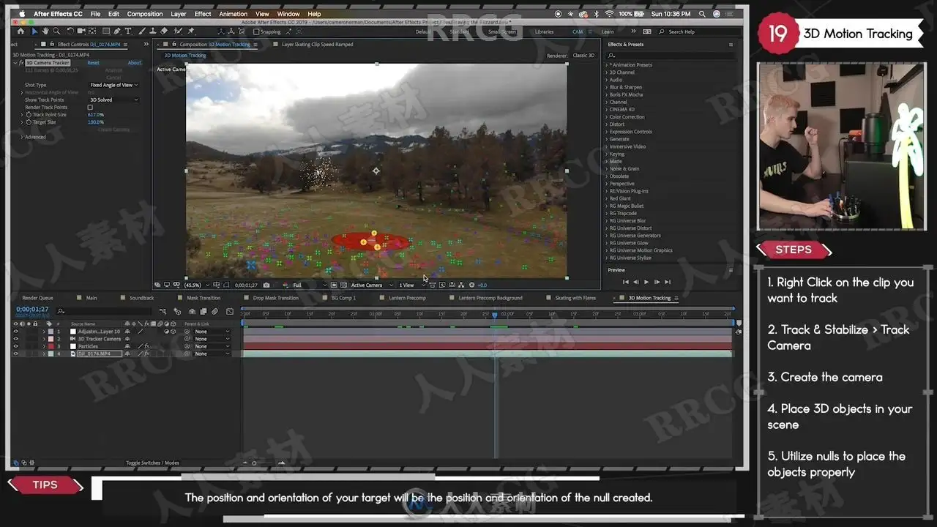This screenshot has height=527, width=937.
Task: Hide the DJI_0174.MP4 layer
Action: coord(15,354)
